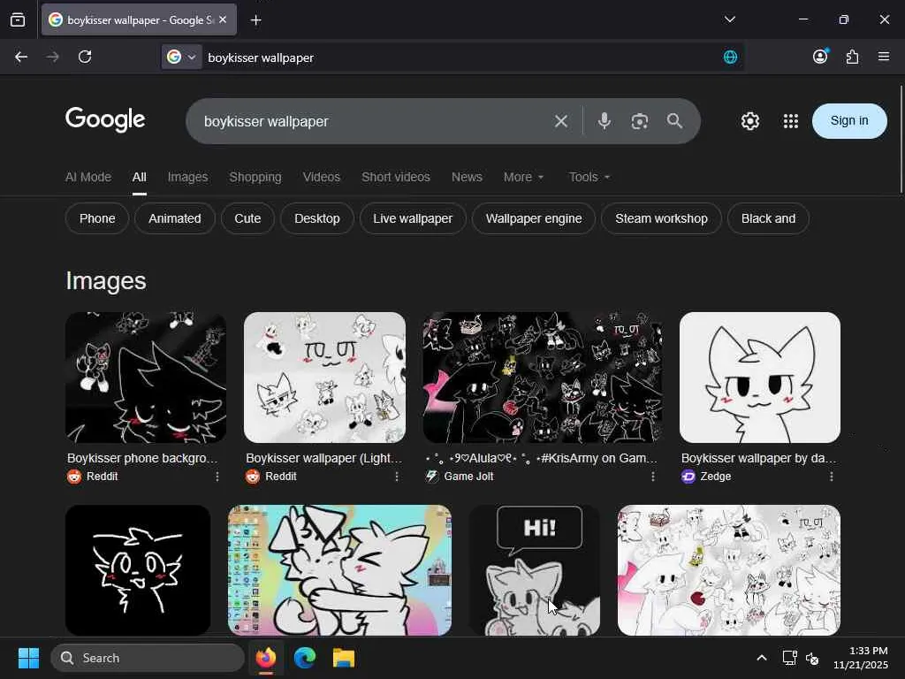Open the black background line-art boykisser thumbnail
905x679 pixels.
[x=138, y=570]
